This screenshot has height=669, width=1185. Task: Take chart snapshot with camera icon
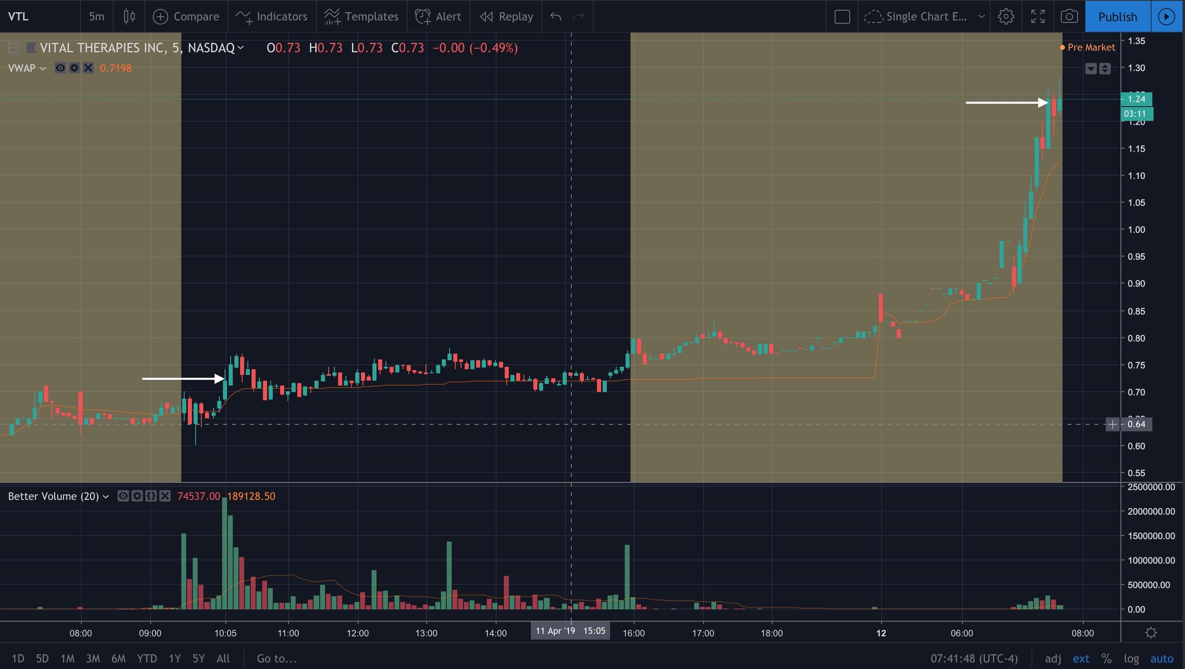tap(1069, 17)
